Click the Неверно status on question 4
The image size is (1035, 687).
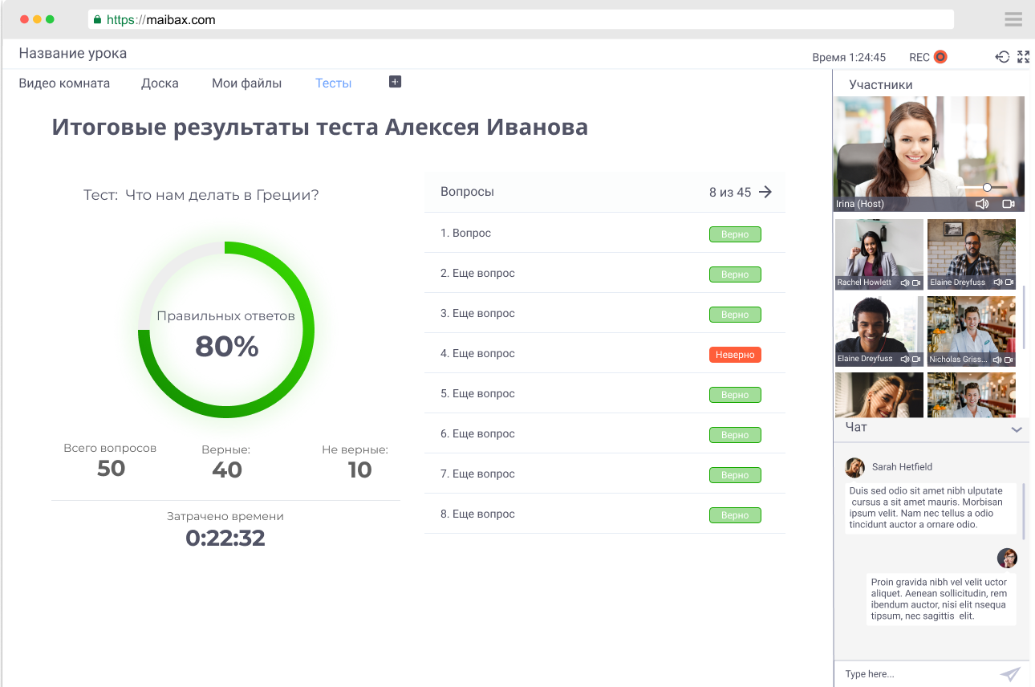(735, 354)
